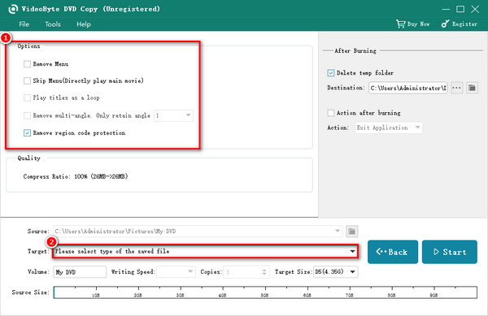
Task: Click the destination browse ellipsis button
Action: (x=456, y=88)
